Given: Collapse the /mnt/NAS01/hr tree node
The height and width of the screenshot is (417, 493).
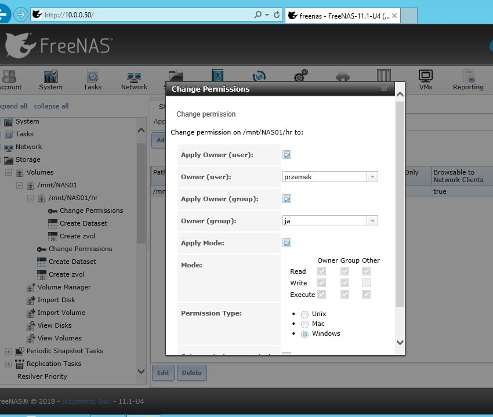Looking at the screenshot, I should tap(31, 198).
